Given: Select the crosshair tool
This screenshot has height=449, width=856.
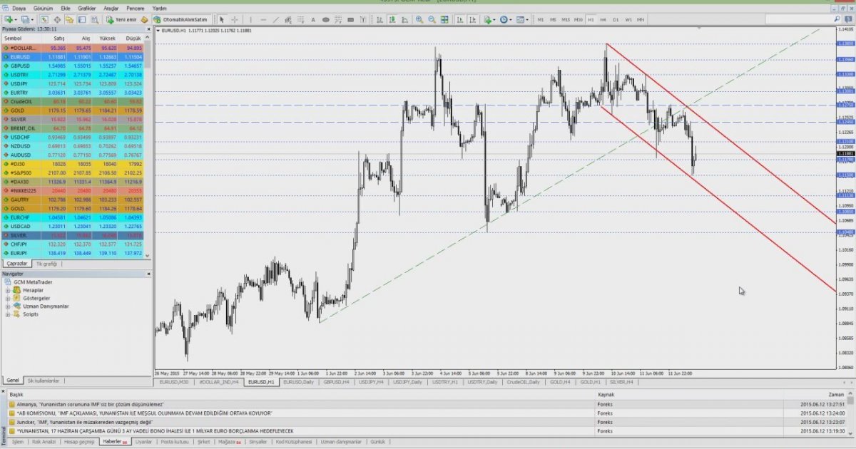Looking at the screenshot, I should [x=235, y=19].
